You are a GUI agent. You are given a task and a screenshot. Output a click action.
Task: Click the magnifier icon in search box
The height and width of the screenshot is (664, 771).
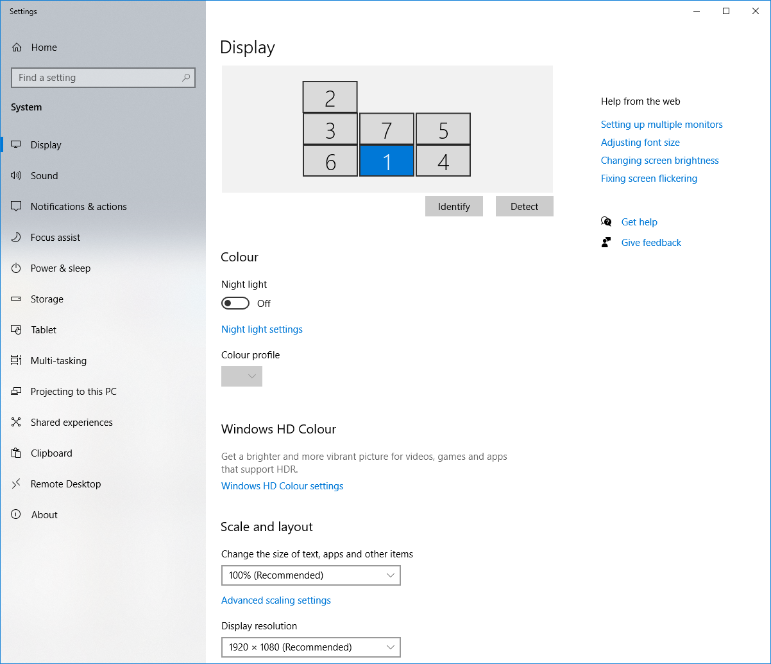tap(186, 78)
